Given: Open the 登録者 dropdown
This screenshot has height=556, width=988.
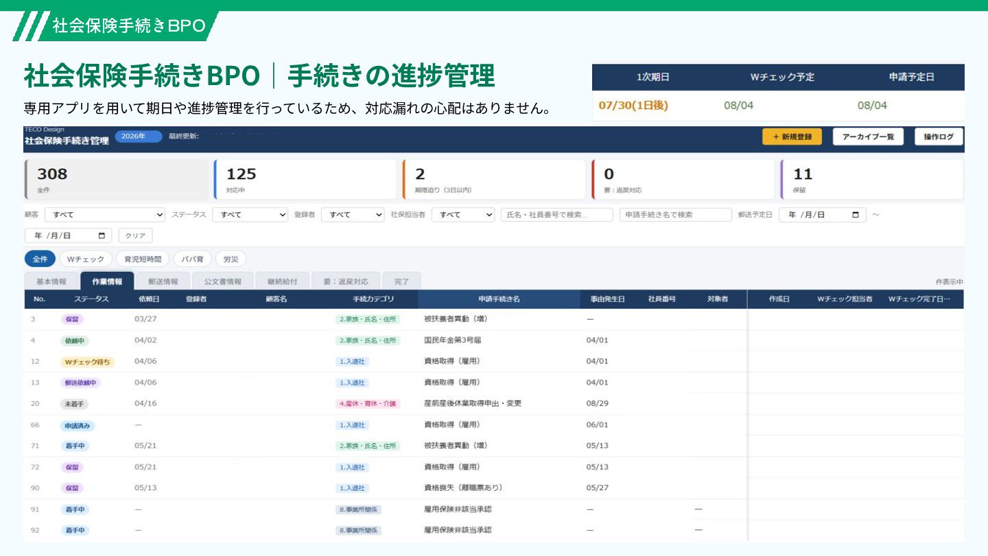Looking at the screenshot, I should 353,215.
